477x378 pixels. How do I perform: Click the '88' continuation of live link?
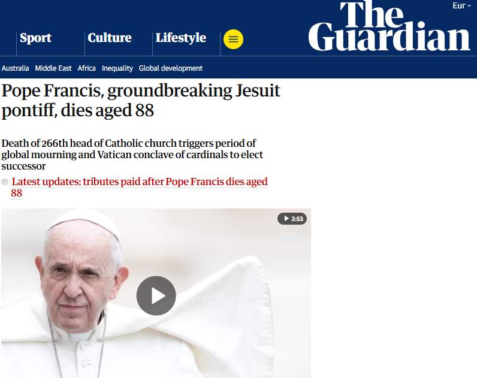point(16,193)
